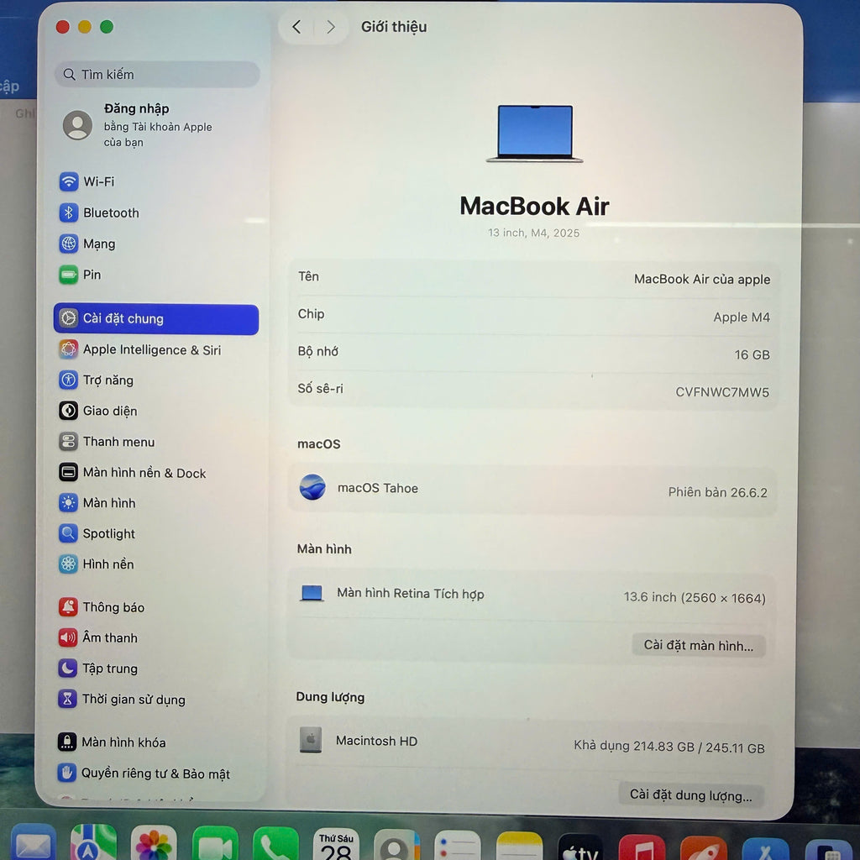Open Photos from the Dock
Image resolution: width=860 pixels, height=860 pixels.
155,843
